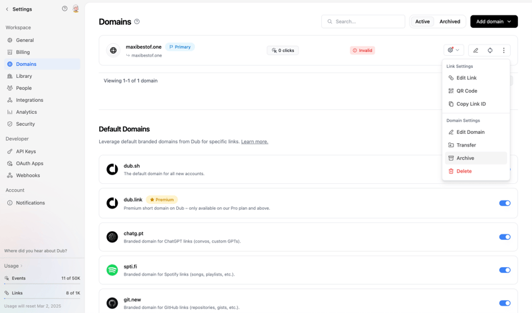The height and width of the screenshot is (313, 532).
Task: Click '8 of 1K' links count
Action: (73, 293)
